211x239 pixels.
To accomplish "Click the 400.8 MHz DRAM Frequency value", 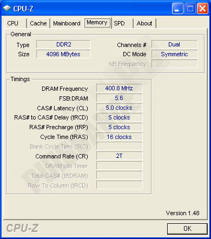I will click(119, 88).
